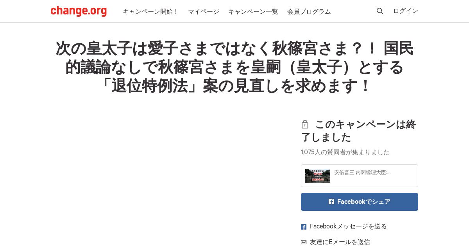The image size is (469, 246).
Task: Click 友達にEメールを送信 link
Action: click(x=340, y=242)
